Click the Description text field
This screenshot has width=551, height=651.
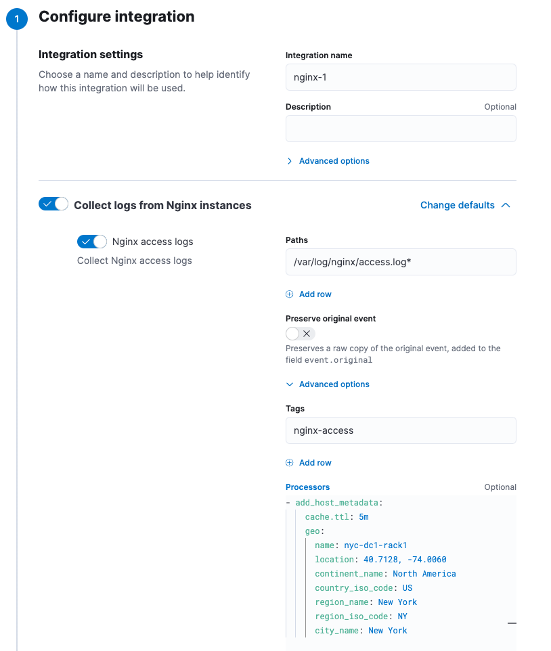(401, 129)
